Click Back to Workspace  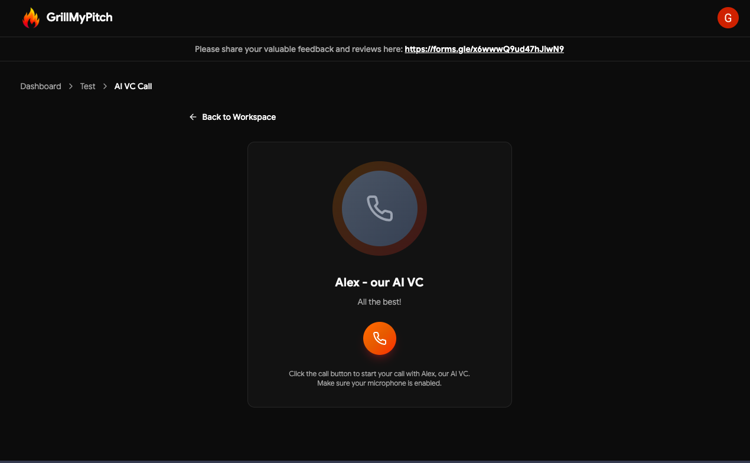click(x=239, y=116)
